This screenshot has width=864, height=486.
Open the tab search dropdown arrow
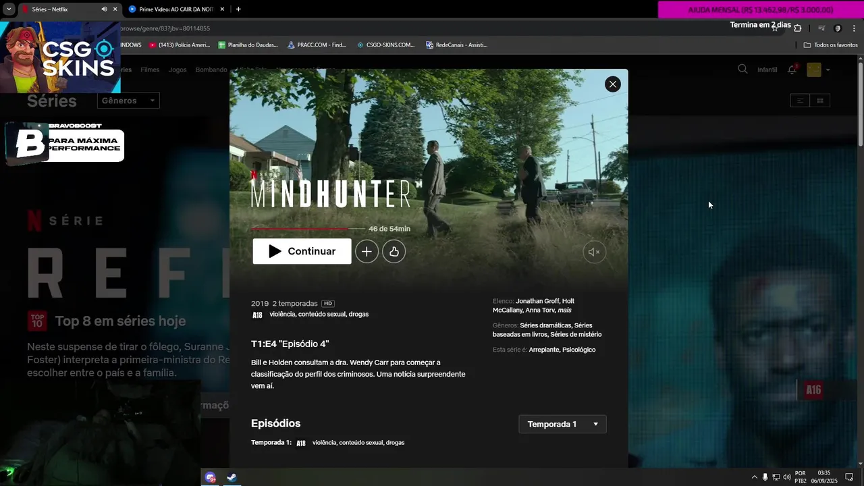coord(9,9)
